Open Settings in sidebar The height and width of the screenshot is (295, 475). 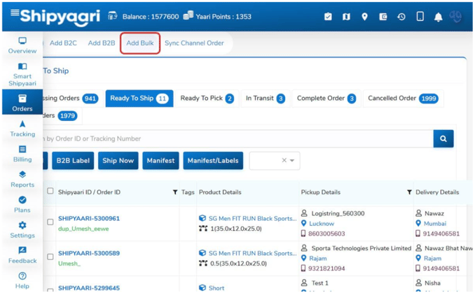[22, 230]
